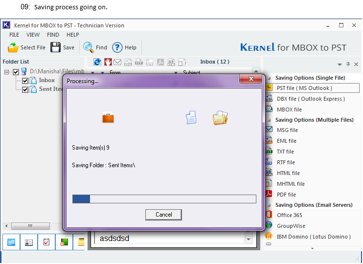Open the VIEW menu
This screenshot has width=363, height=264.
point(33,35)
